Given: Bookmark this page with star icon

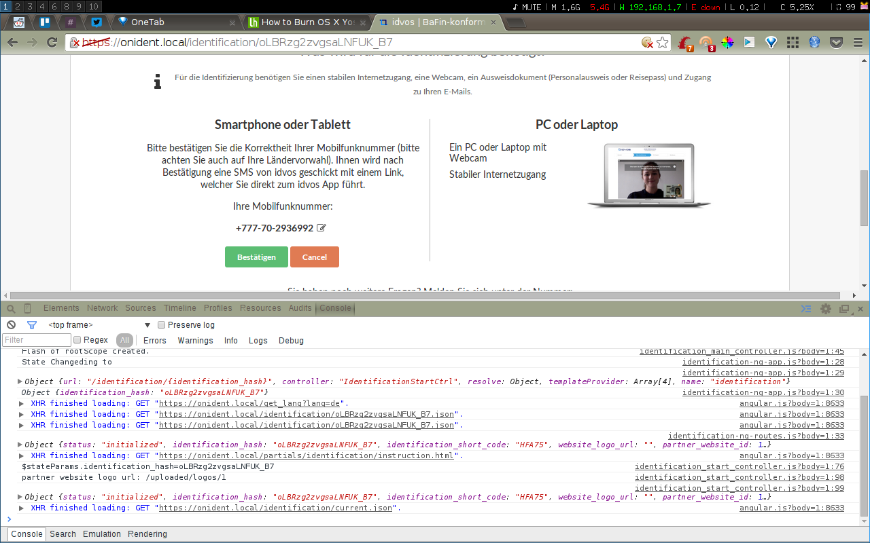Looking at the screenshot, I should [x=663, y=42].
